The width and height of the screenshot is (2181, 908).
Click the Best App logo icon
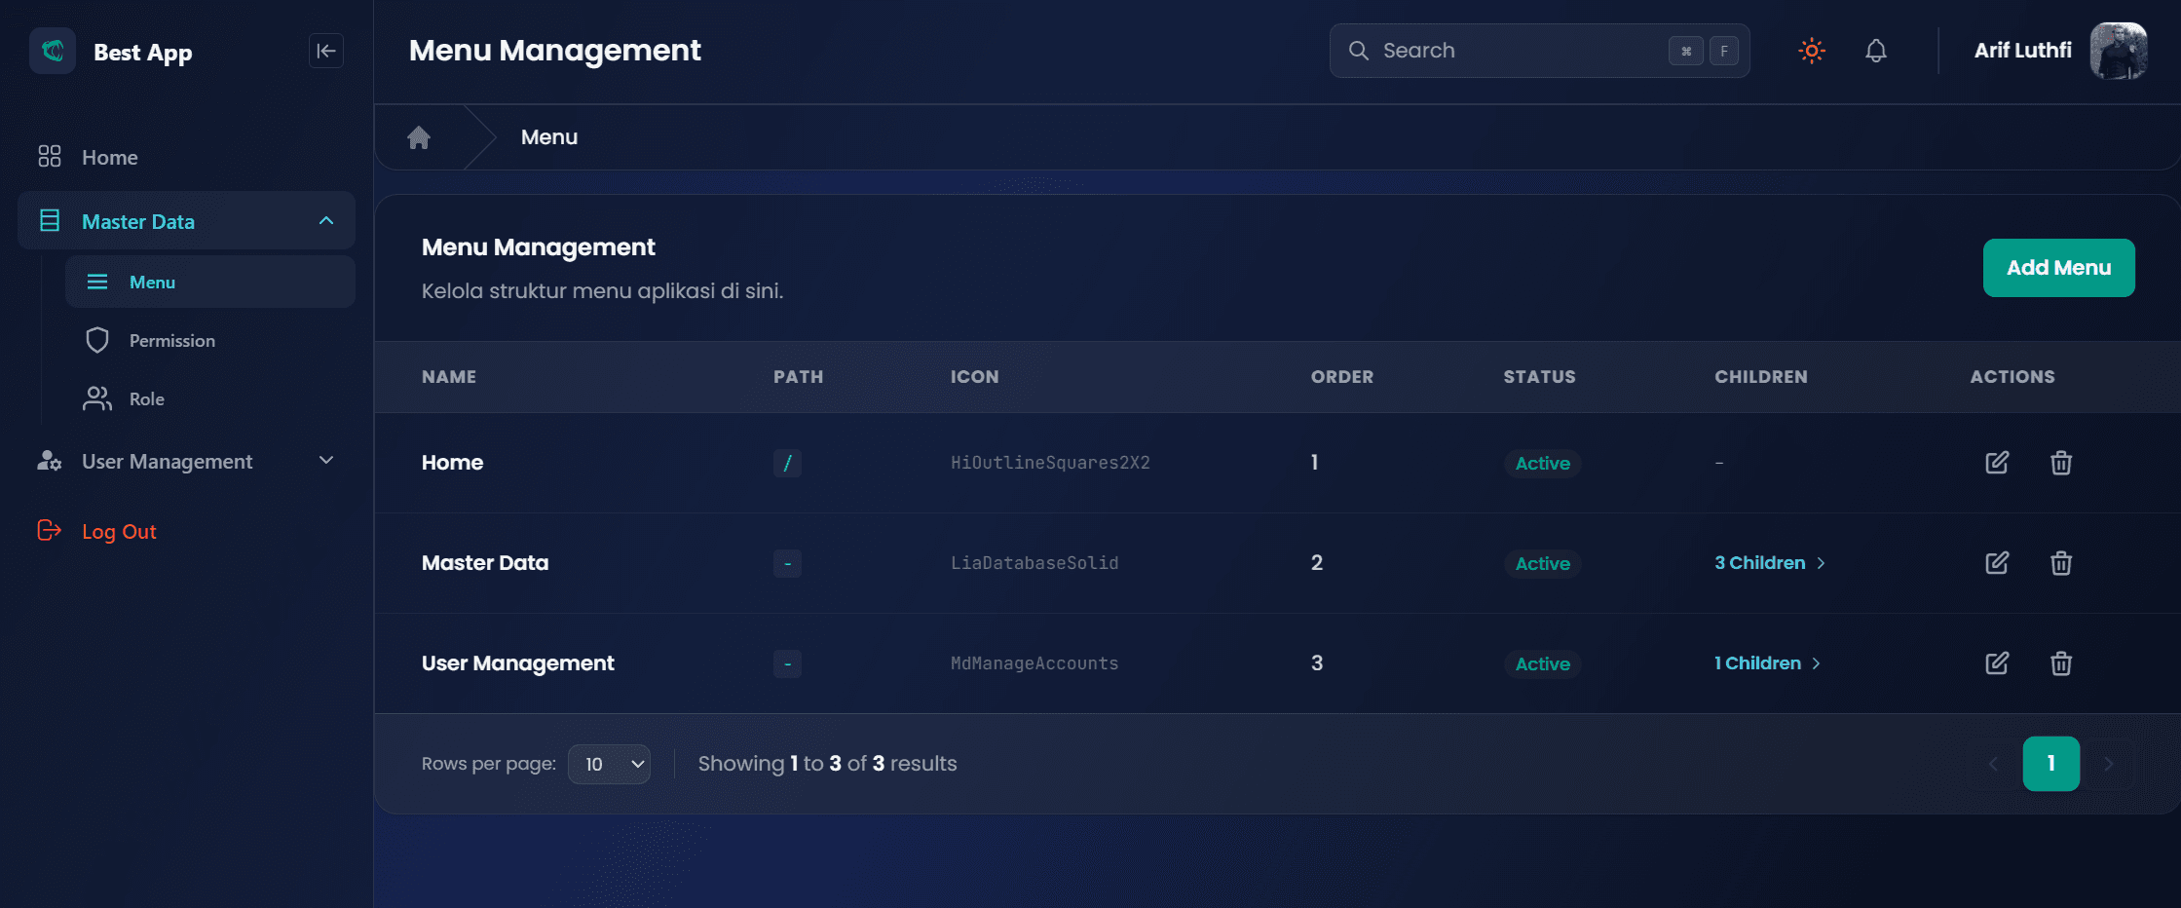(52, 51)
